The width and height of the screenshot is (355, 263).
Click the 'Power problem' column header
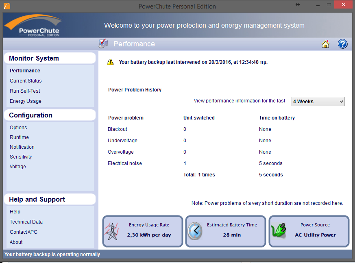tap(126, 118)
